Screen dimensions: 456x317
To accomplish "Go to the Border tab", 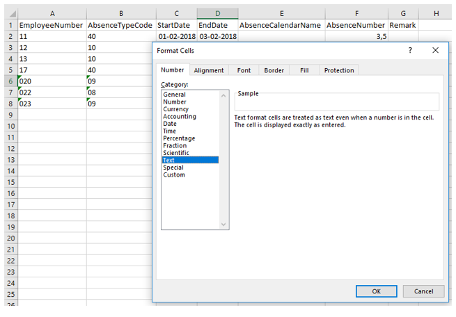I will pyautogui.click(x=274, y=70).
